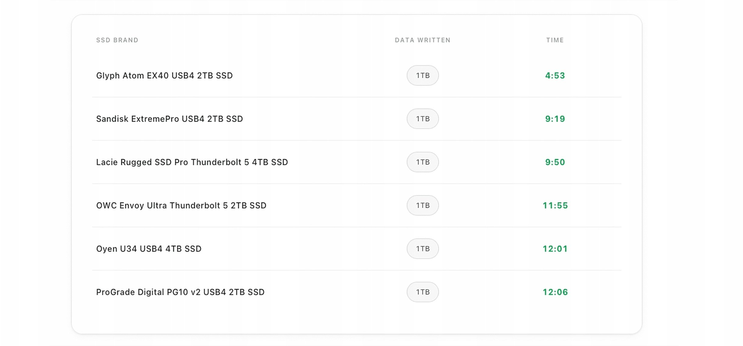Image resolution: width=743 pixels, height=346 pixels.
Task: Click the SSD BRAND column header
Action: [117, 40]
